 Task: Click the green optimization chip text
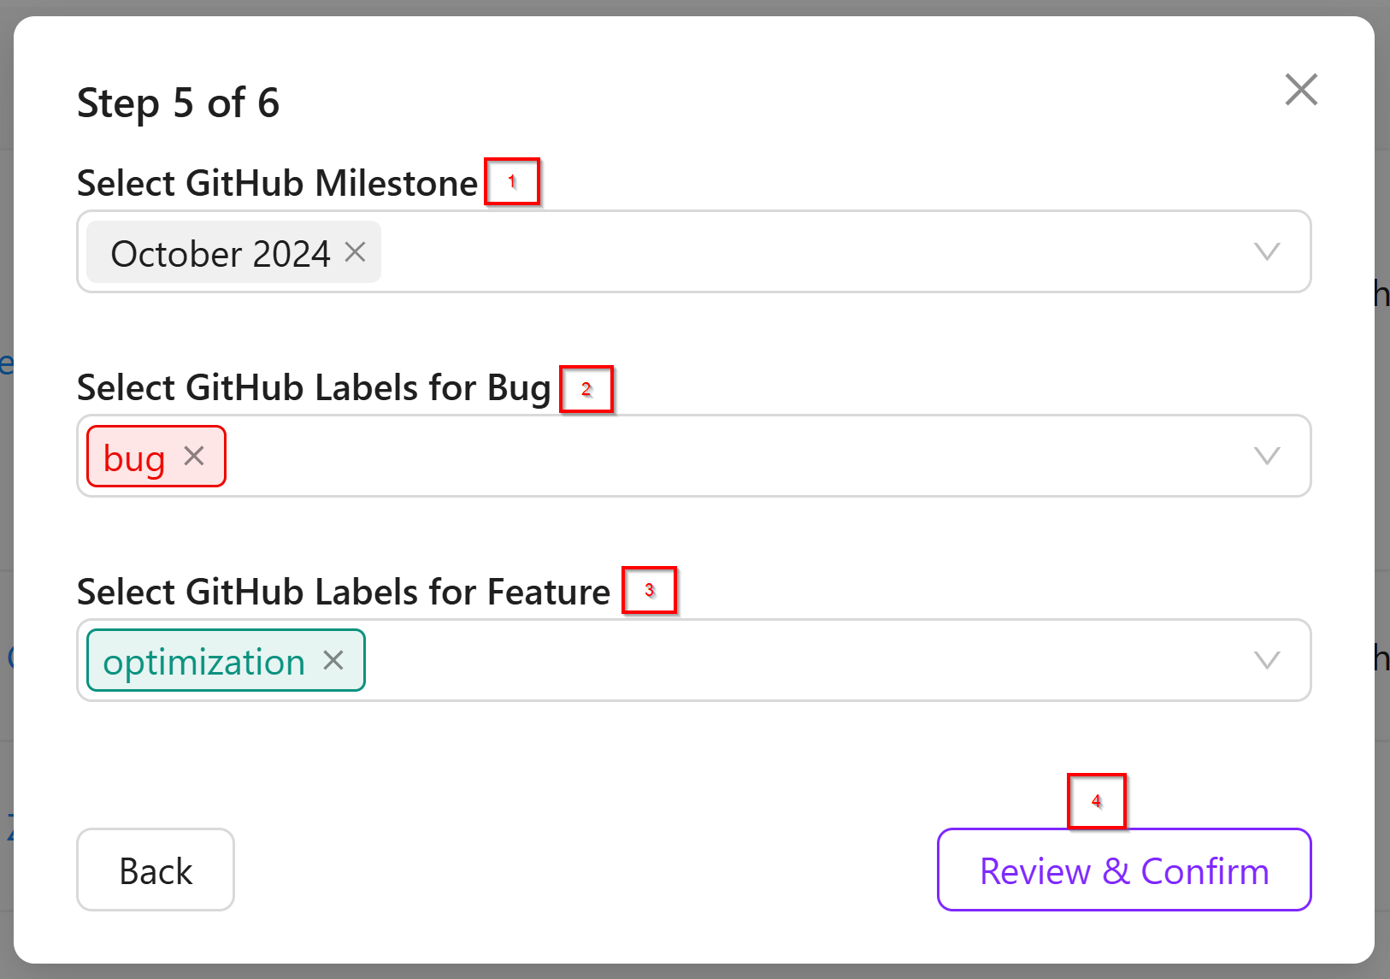click(203, 662)
